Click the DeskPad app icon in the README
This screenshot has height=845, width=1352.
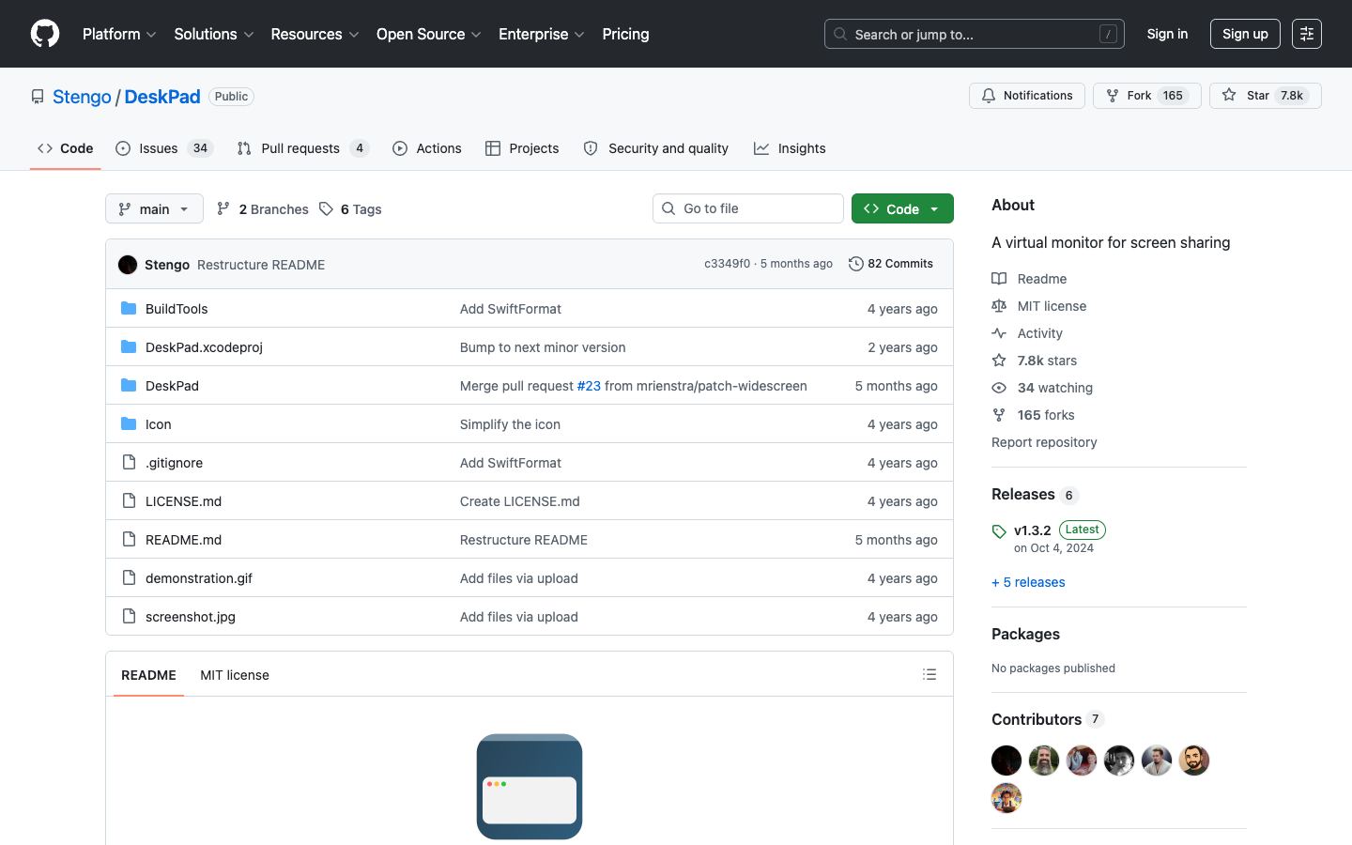coord(530,787)
